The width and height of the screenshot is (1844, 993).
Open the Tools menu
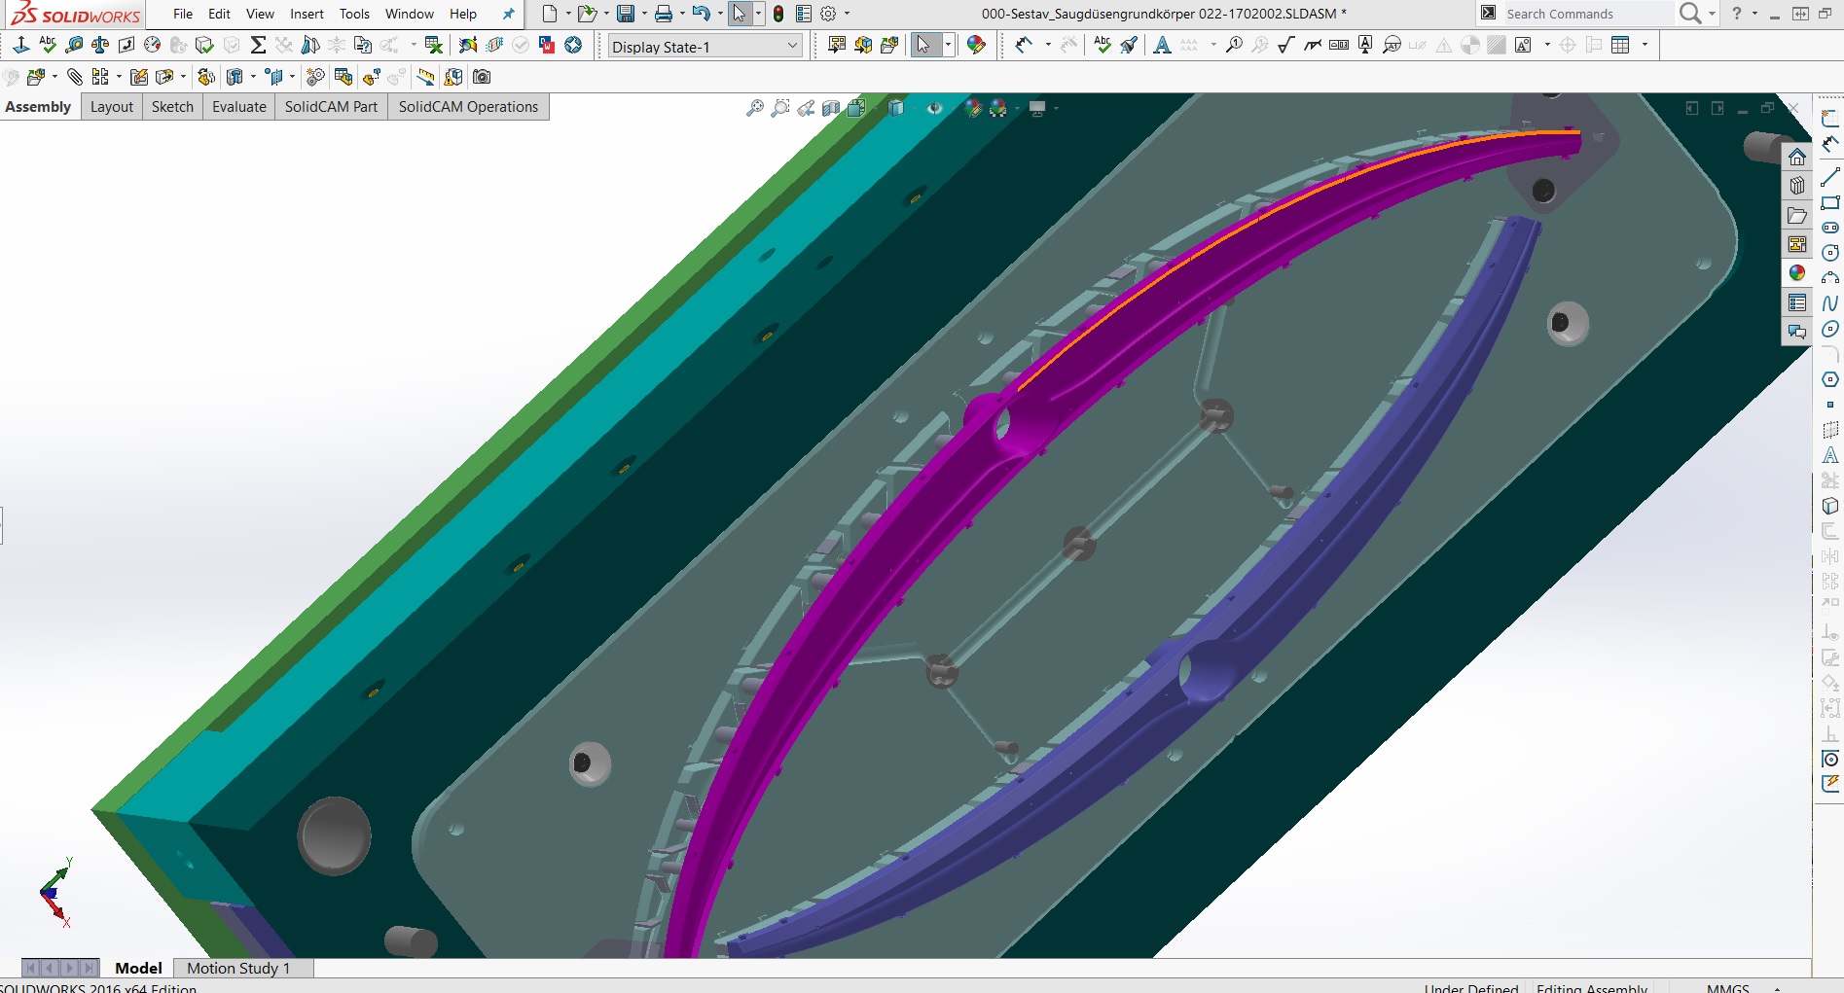coord(354,14)
